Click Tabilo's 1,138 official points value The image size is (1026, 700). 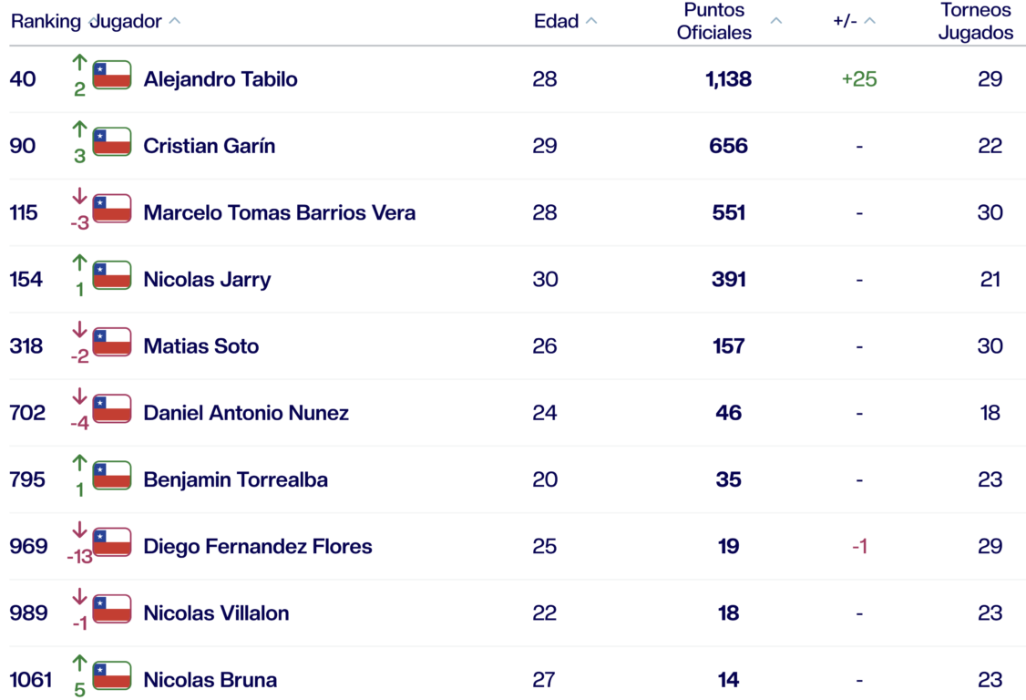click(x=728, y=79)
